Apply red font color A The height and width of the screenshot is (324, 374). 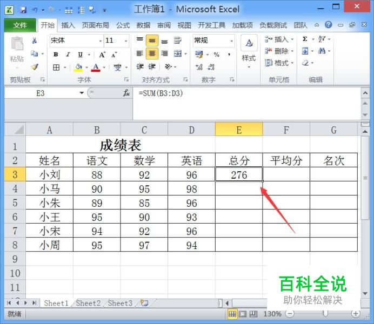[96, 67]
